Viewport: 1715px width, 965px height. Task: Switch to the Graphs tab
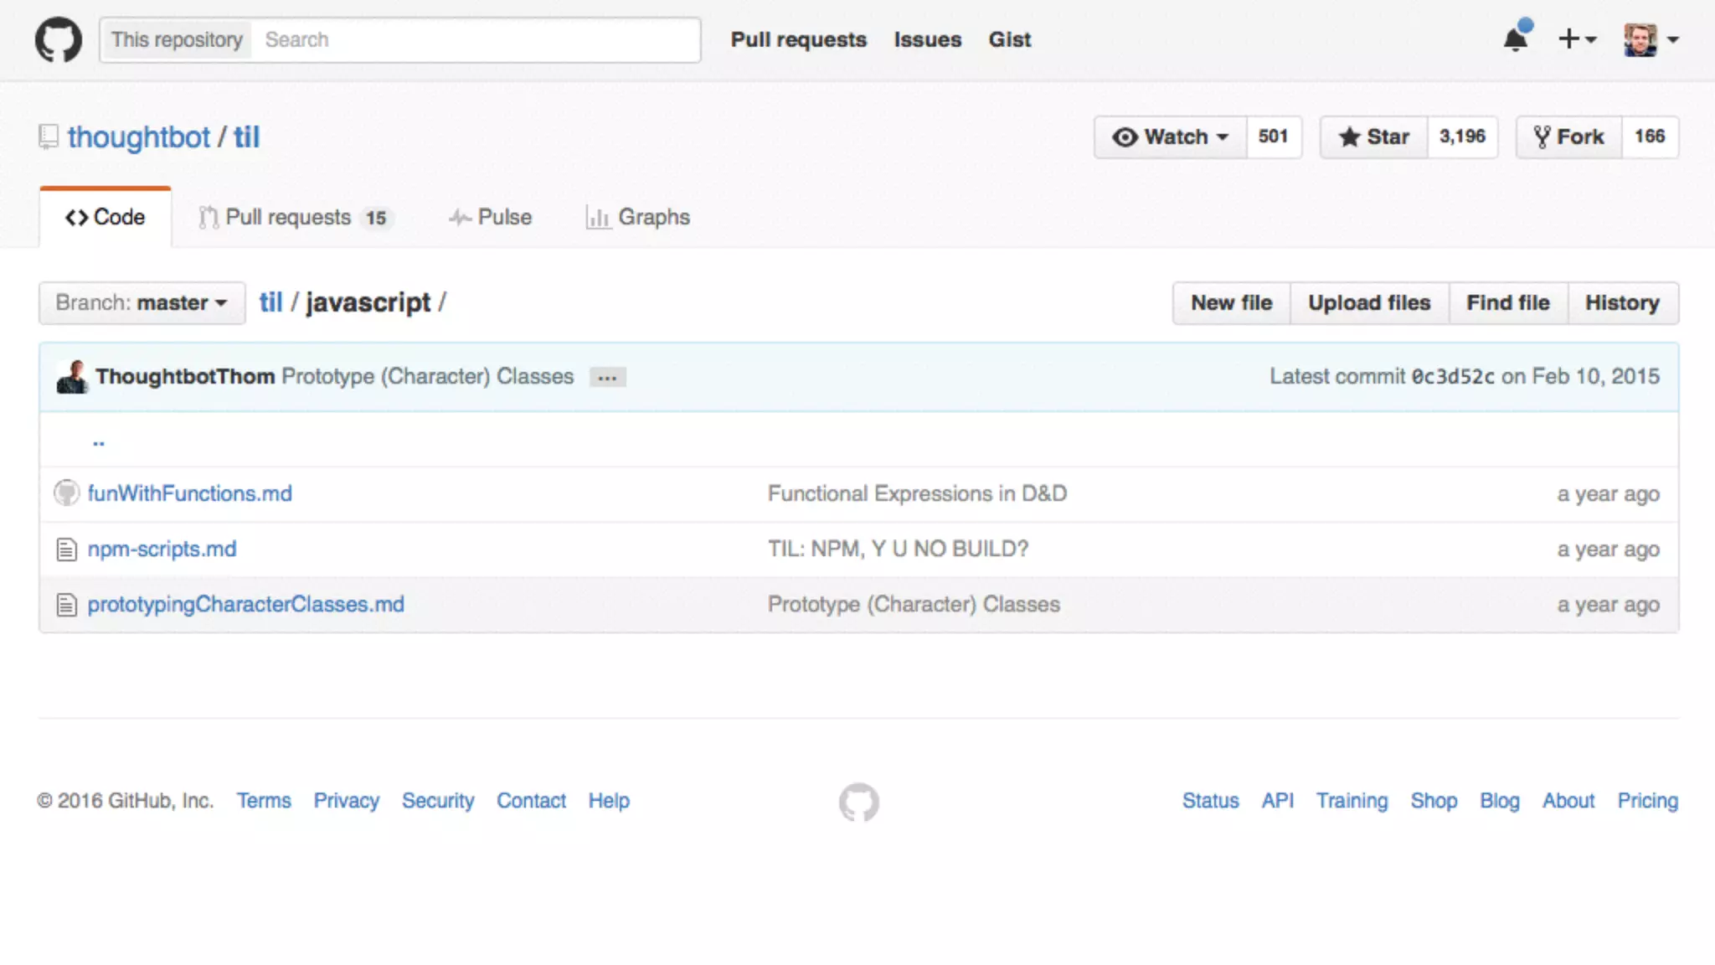(638, 217)
